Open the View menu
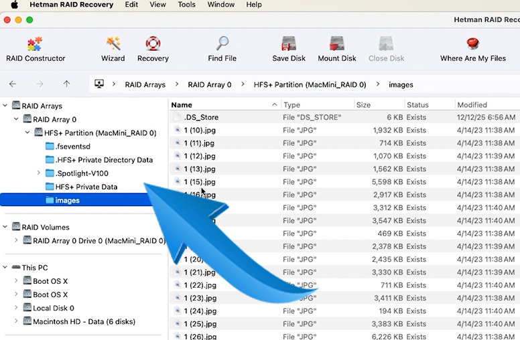This screenshot has width=520, height=340. 157,5
